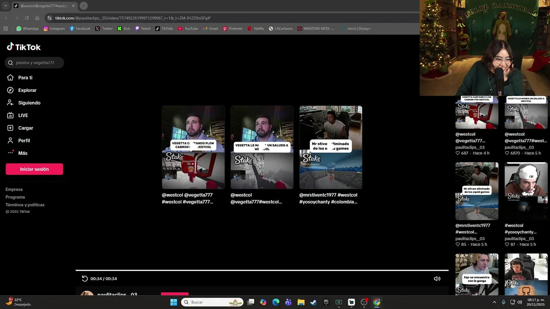This screenshot has width=550, height=309.
Task: Click the site info icon in address bar
Action: 49,18
